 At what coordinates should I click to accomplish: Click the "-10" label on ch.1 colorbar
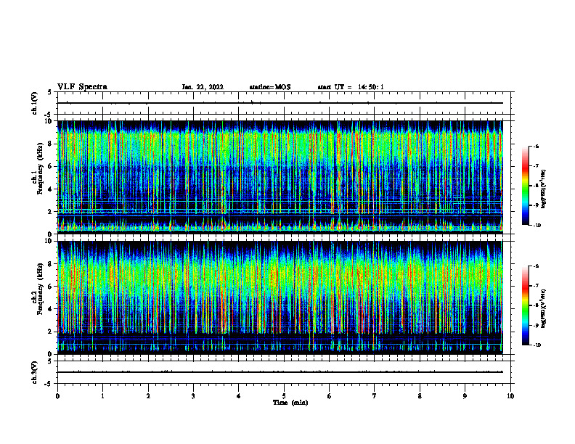(x=537, y=226)
